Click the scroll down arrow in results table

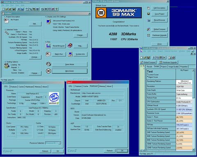(193, 150)
